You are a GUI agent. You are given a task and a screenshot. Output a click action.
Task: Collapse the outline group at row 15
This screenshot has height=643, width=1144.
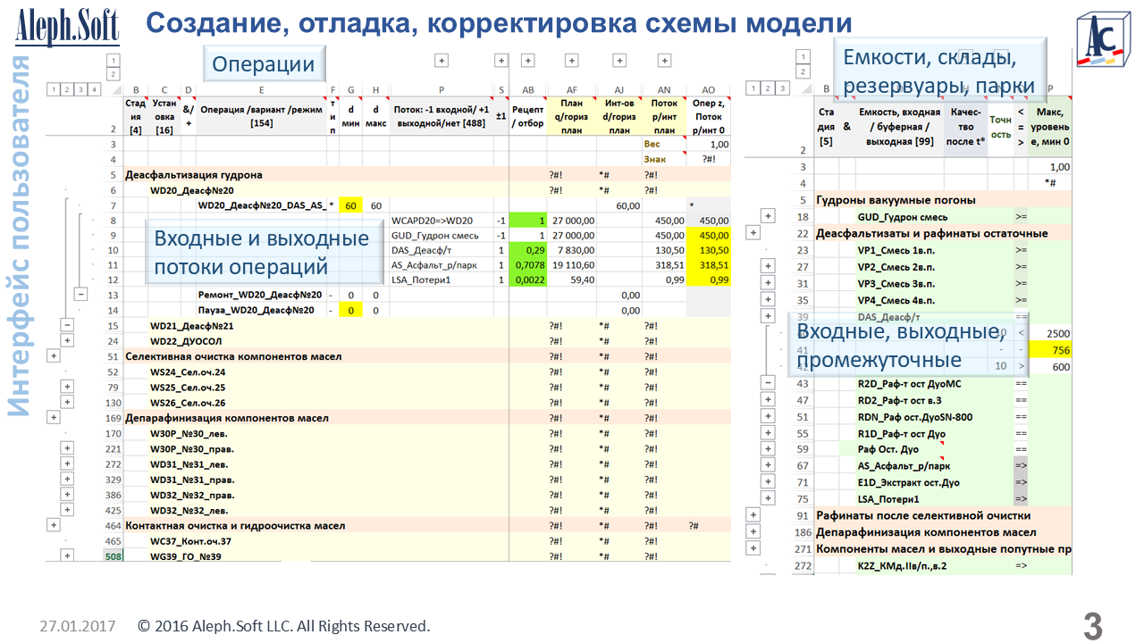(x=67, y=326)
